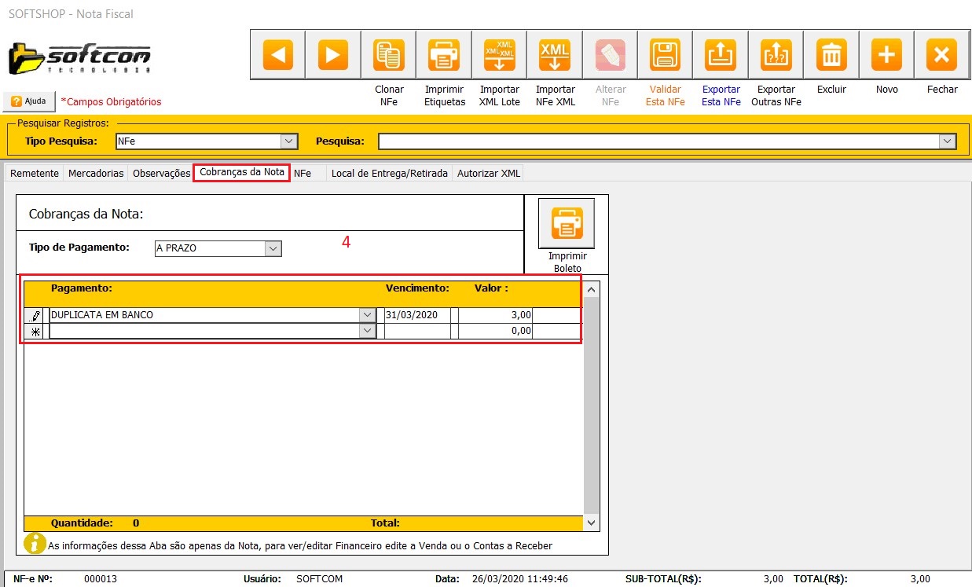Expand the Tipo Pesquisa dropdown
Screen dimensions: 972x587
[289, 141]
